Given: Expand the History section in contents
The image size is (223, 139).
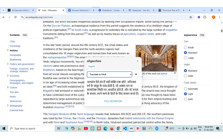Looking at the screenshot, I should [8, 50].
